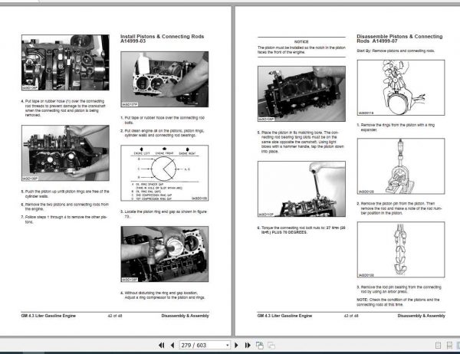Switch to single page layout
Viewport: 460px width, 354px height.
point(438,346)
